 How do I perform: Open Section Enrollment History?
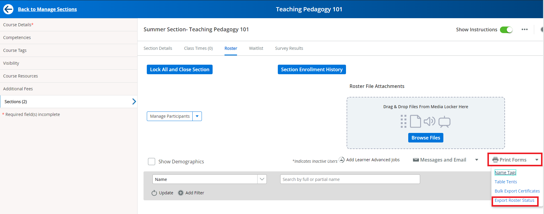click(x=311, y=69)
